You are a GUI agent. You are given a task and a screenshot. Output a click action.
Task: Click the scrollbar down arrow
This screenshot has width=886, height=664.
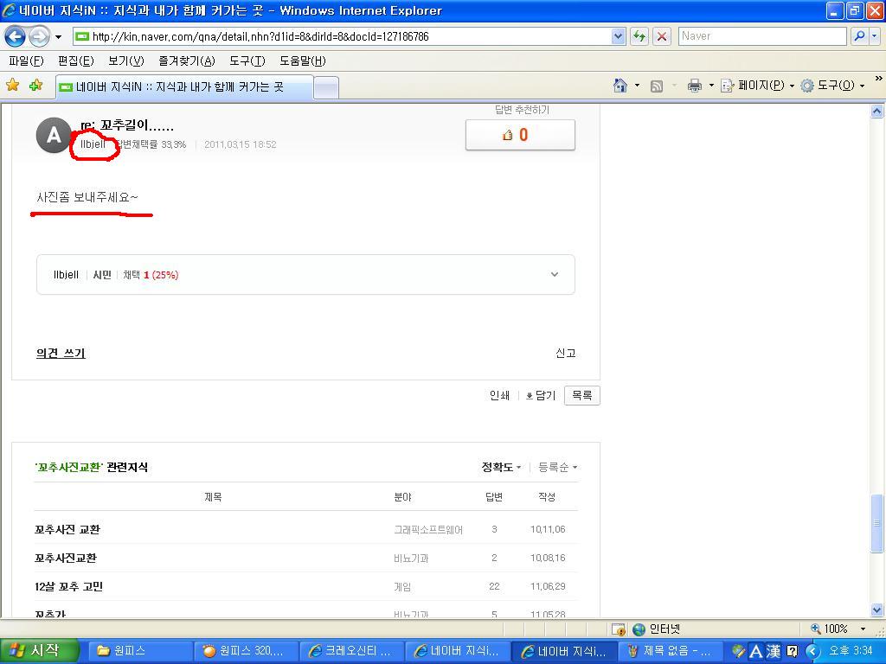[x=877, y=610]
